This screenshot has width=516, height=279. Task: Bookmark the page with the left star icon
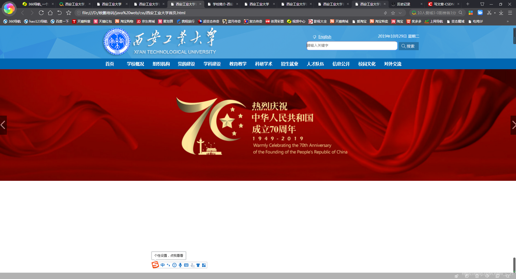pyautogui.click(x=69, y=13)
